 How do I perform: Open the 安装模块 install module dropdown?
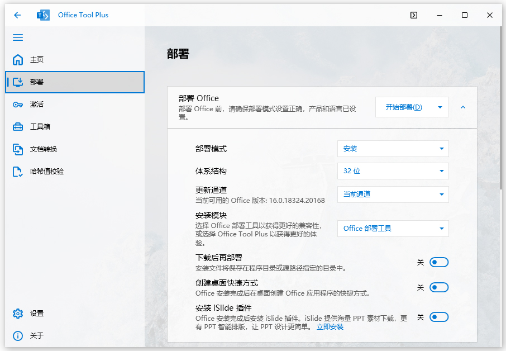[393, 229]
